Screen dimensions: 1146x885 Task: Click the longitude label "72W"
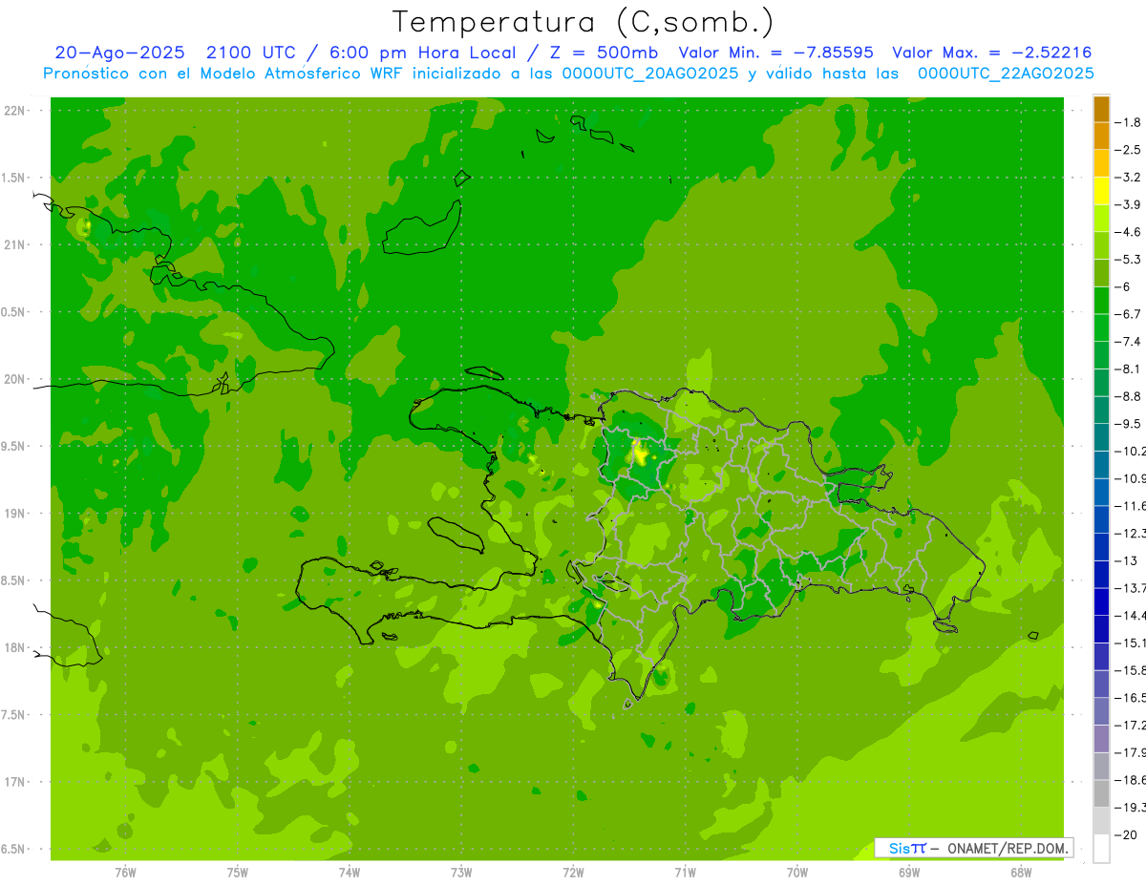[x=573, y=873]
